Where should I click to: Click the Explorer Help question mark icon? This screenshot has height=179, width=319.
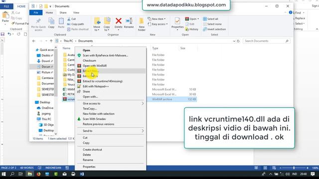click(291, 12)
